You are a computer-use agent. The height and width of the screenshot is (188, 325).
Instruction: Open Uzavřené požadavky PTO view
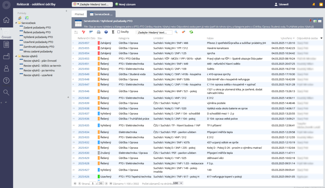pos(38,42)
